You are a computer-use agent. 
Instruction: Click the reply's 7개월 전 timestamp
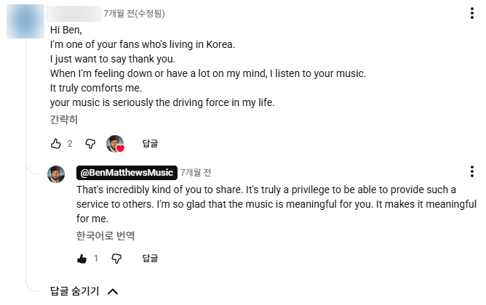click(x=196, y=173)
